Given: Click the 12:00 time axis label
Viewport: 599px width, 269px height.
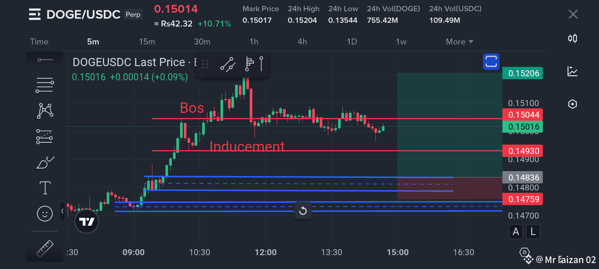Looking at the screenshot, I should [266, 252].
